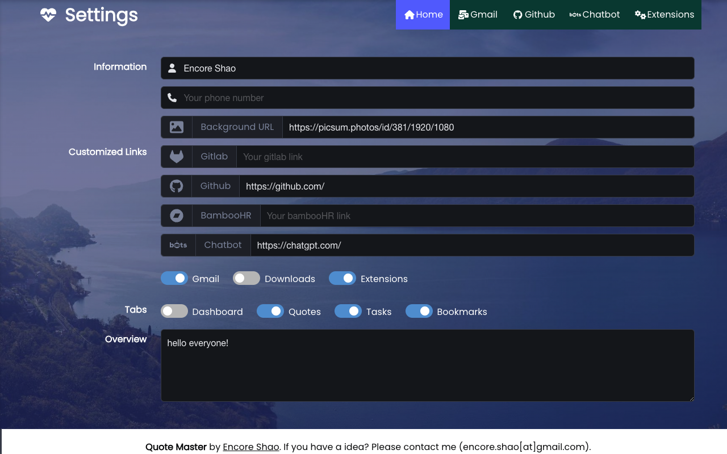Click the phone number input field
727x454 pixels.
398,98
